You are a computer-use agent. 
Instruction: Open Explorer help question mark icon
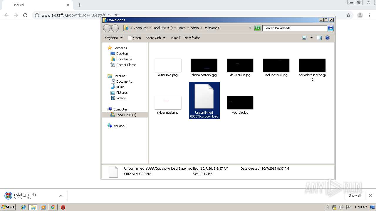tap(328, 38)
